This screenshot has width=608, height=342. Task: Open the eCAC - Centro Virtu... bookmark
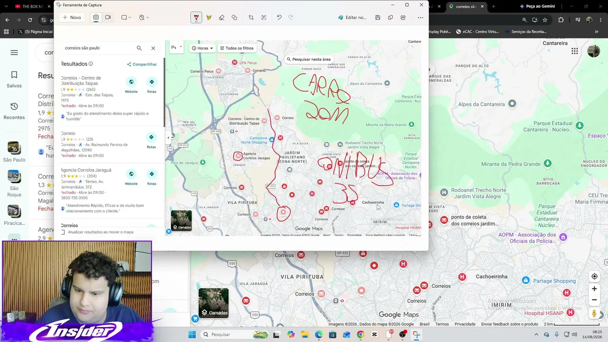[x=477, y=32]
